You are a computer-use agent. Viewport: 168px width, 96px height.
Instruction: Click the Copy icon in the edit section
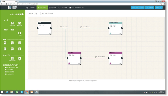point(19,43)
